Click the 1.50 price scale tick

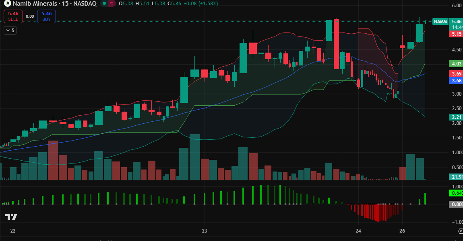(457, 138)
